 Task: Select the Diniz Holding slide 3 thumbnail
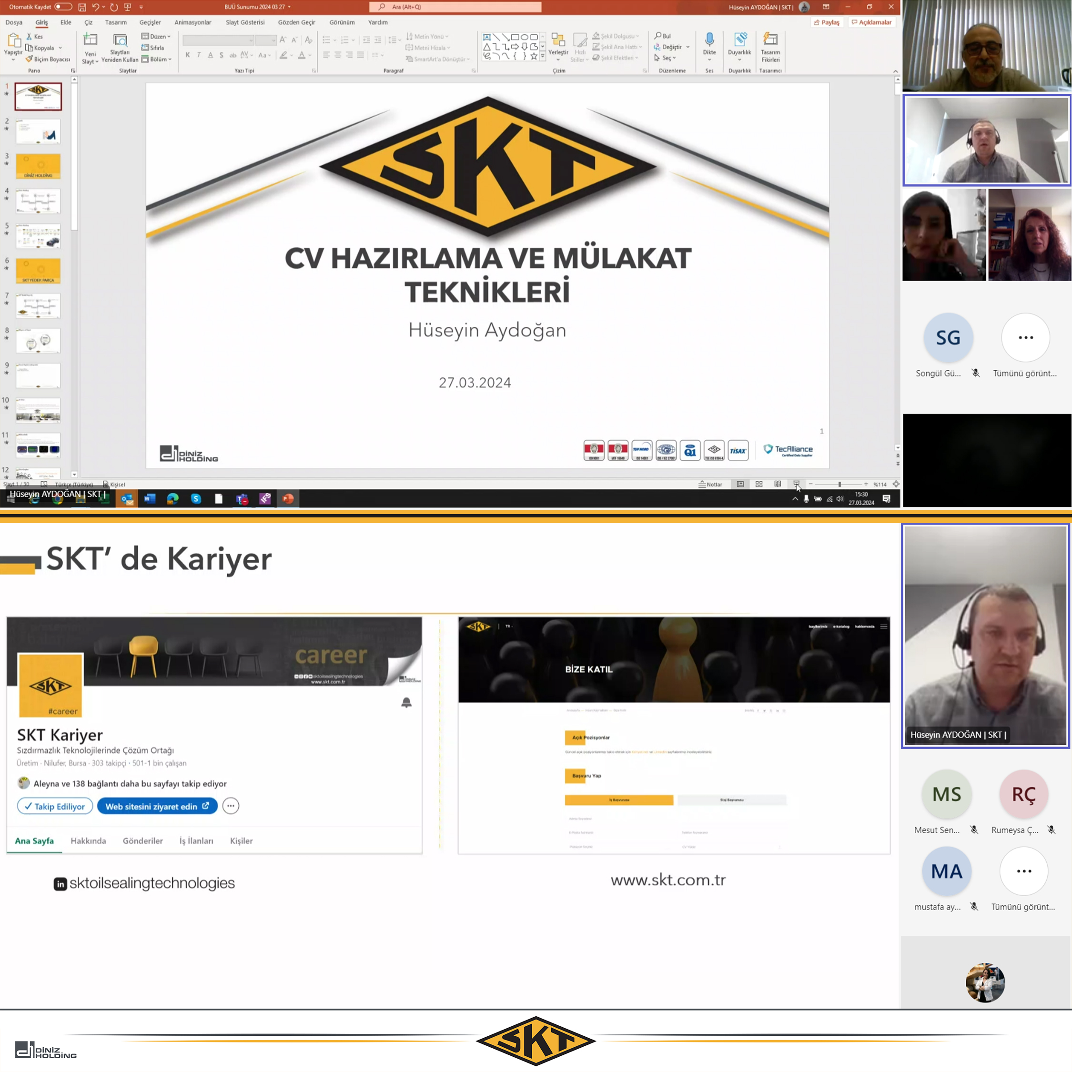coord(38,166)
